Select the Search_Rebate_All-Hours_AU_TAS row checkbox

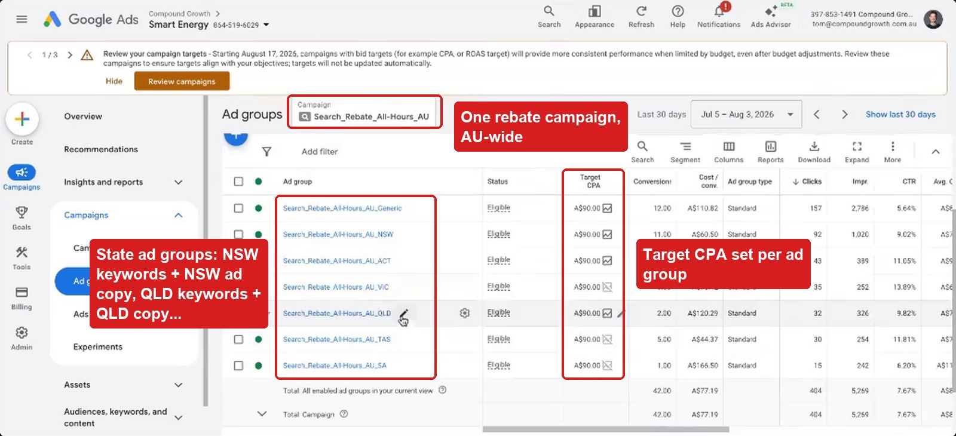tap(238, 339)
